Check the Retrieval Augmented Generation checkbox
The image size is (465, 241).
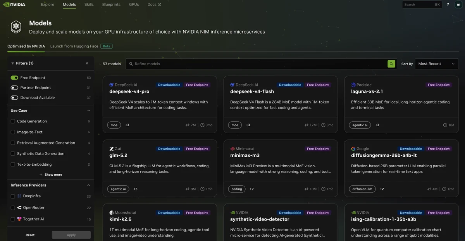[x=13, y=143]
